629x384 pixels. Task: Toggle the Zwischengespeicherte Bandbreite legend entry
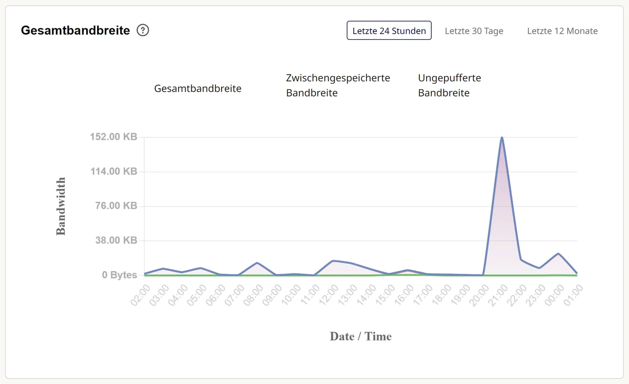coord(338,86)
